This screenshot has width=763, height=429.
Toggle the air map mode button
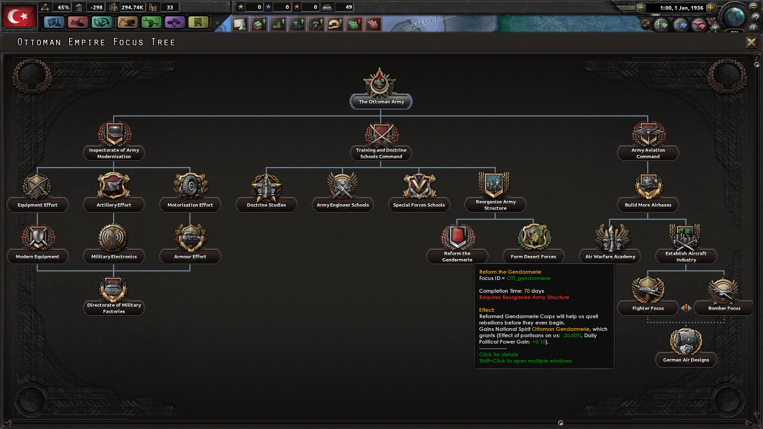(699, 25)
